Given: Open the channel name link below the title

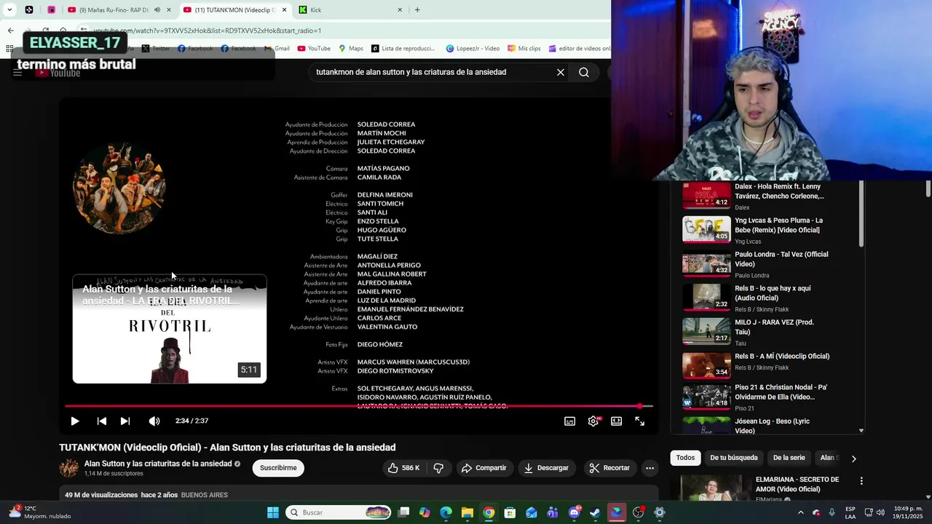Looking at the screenshot, I should 158,464.
